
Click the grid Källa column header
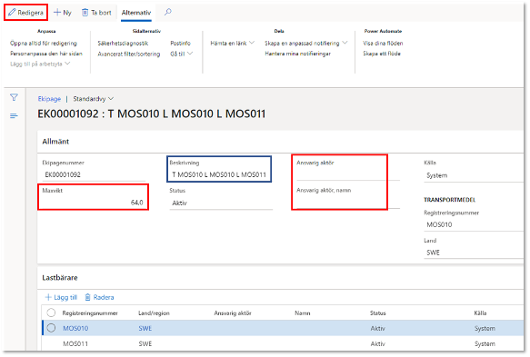(x=480, y=313)
